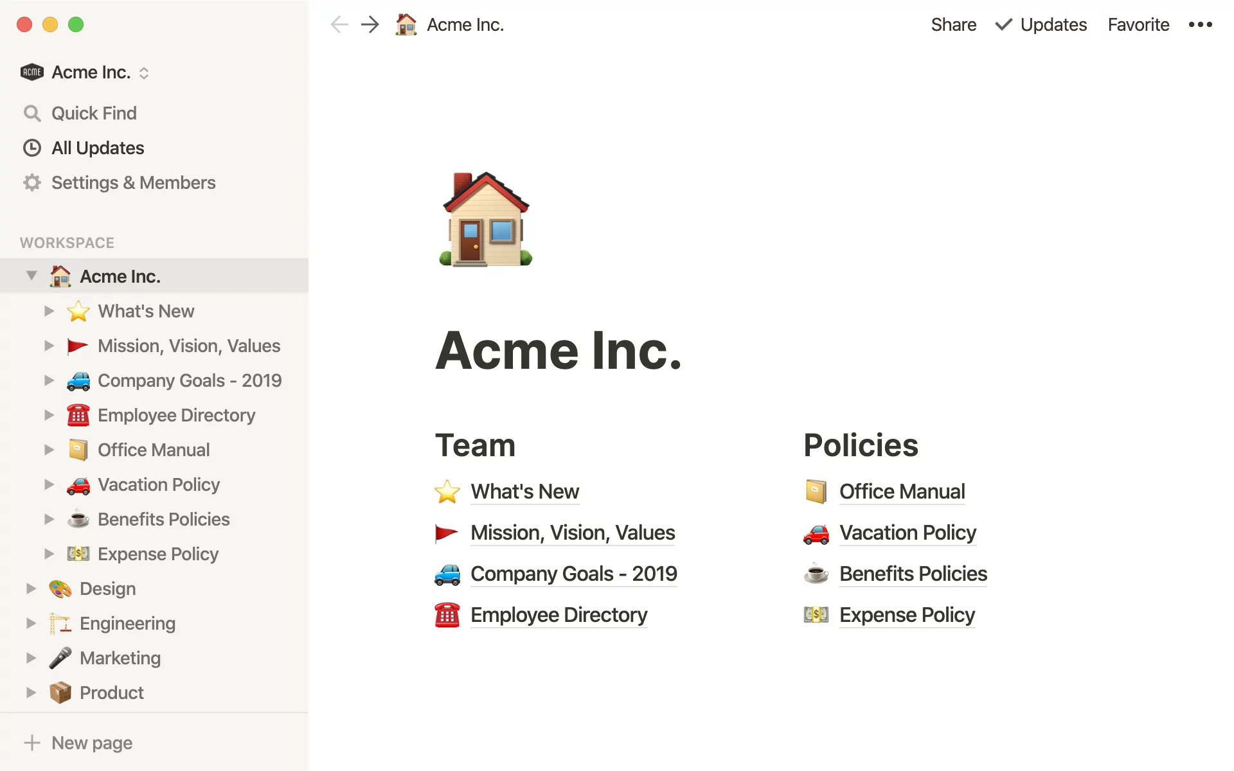1234x771 pixels.
Task: Toggle Acme Inc. workspace collapse arrow
Action: [x=31, y=276]
